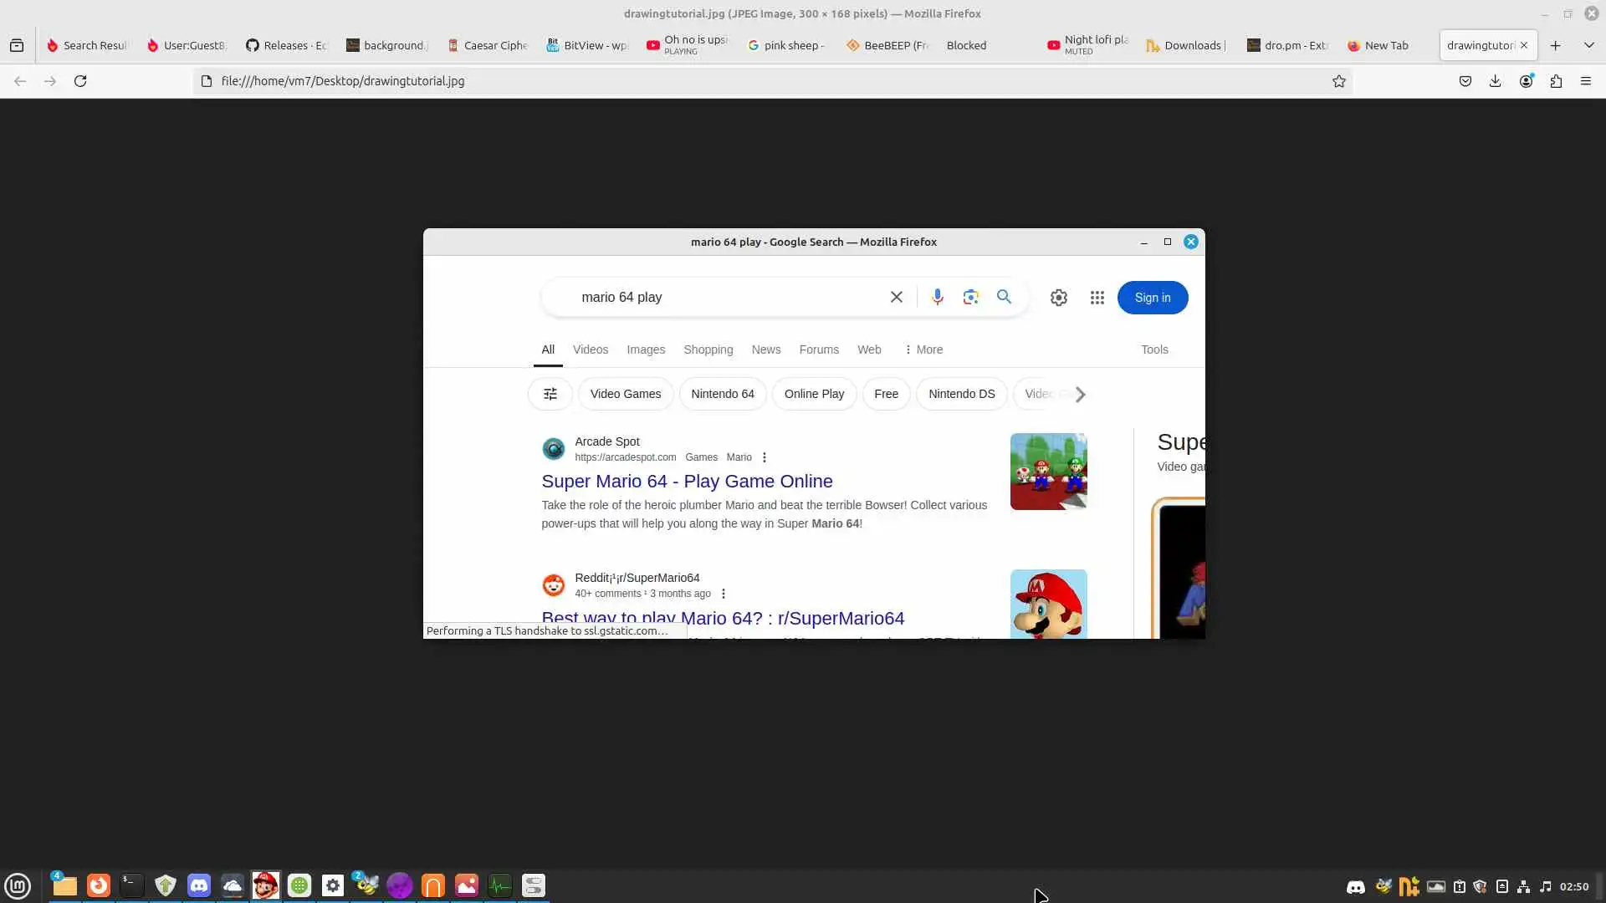
Task: Open the Firefox Extensions panel
Action: [1556, 81]
